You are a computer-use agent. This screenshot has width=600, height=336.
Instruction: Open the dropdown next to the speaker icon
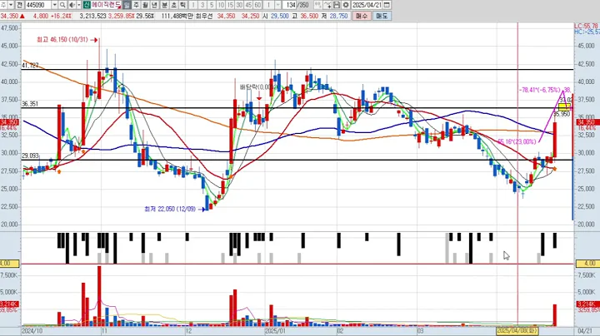79,5
